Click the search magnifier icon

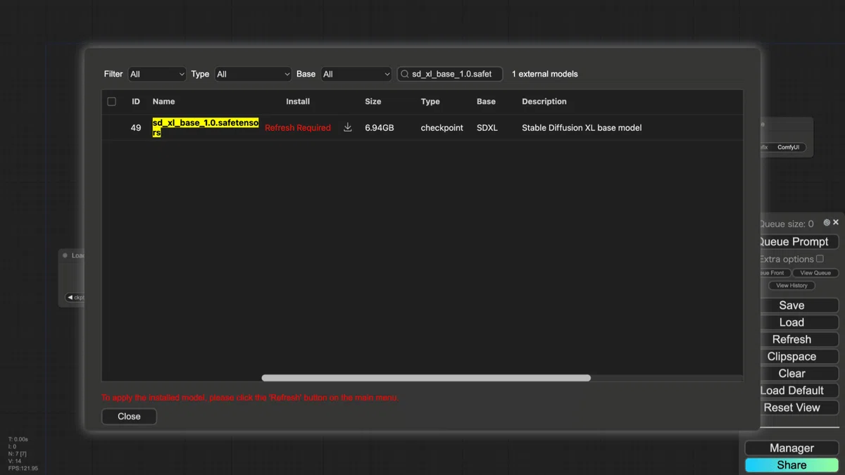click(x=405, y=74)
